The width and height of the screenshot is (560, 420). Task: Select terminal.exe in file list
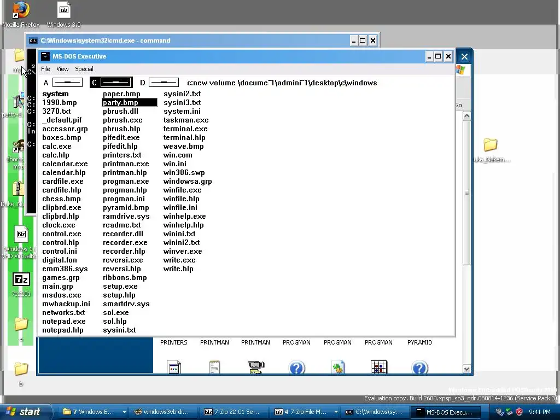185,129
